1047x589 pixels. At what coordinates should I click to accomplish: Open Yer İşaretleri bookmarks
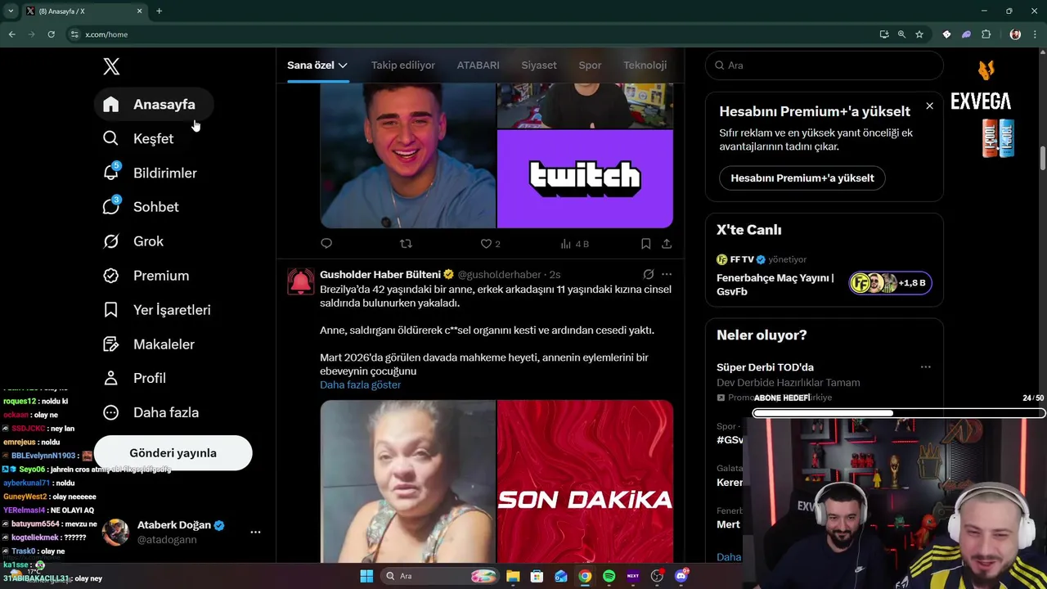click(157, 310)
